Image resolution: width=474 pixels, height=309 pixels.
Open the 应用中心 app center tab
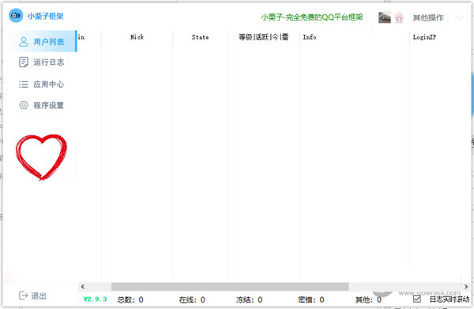[x=41, y=84]
